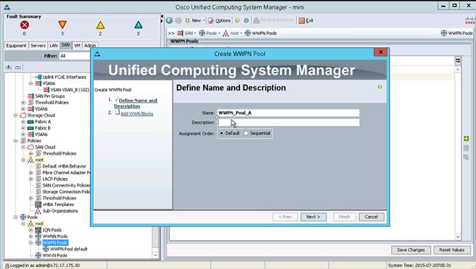Open the Options toolbar item

219,21
